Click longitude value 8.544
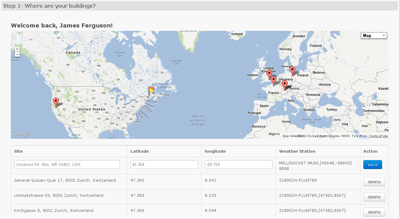Viewport: 400px width, 219px height. click(210, 210)
